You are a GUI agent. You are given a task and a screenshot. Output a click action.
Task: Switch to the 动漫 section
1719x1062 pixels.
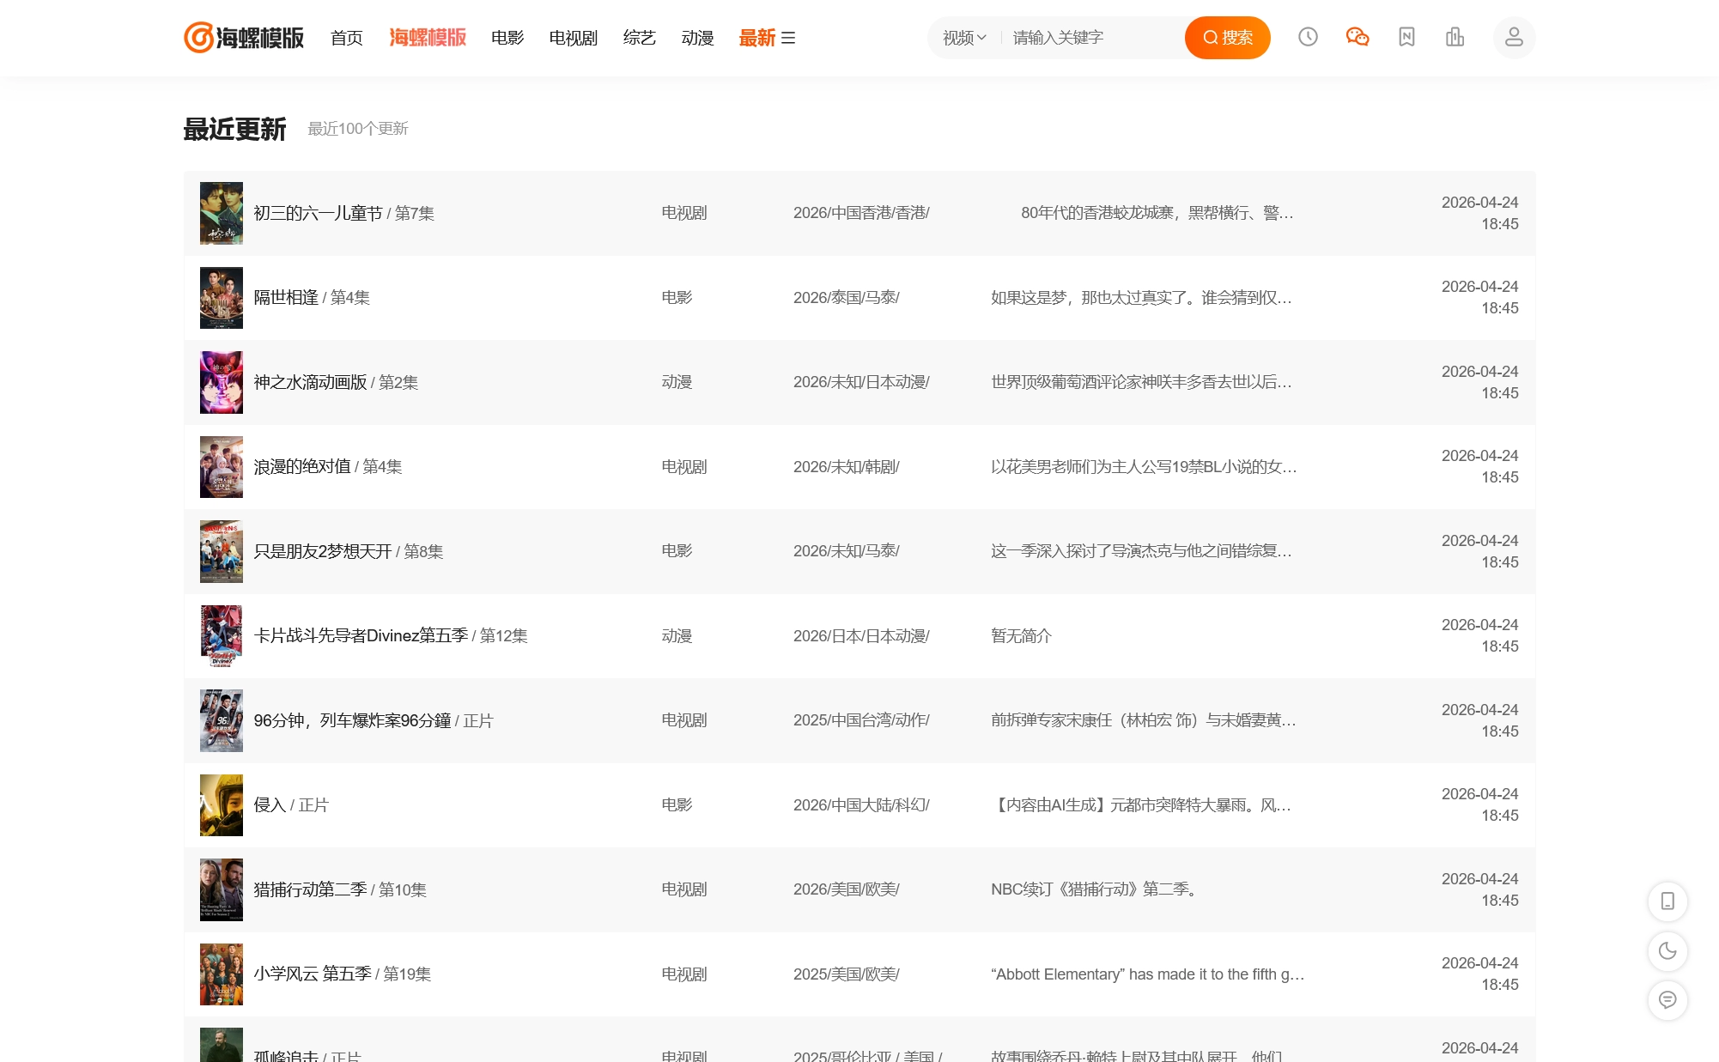(697, 38)
